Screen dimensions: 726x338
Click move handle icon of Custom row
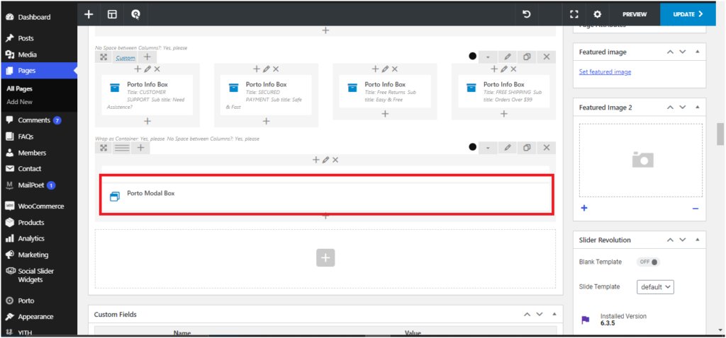coord(104,57)
